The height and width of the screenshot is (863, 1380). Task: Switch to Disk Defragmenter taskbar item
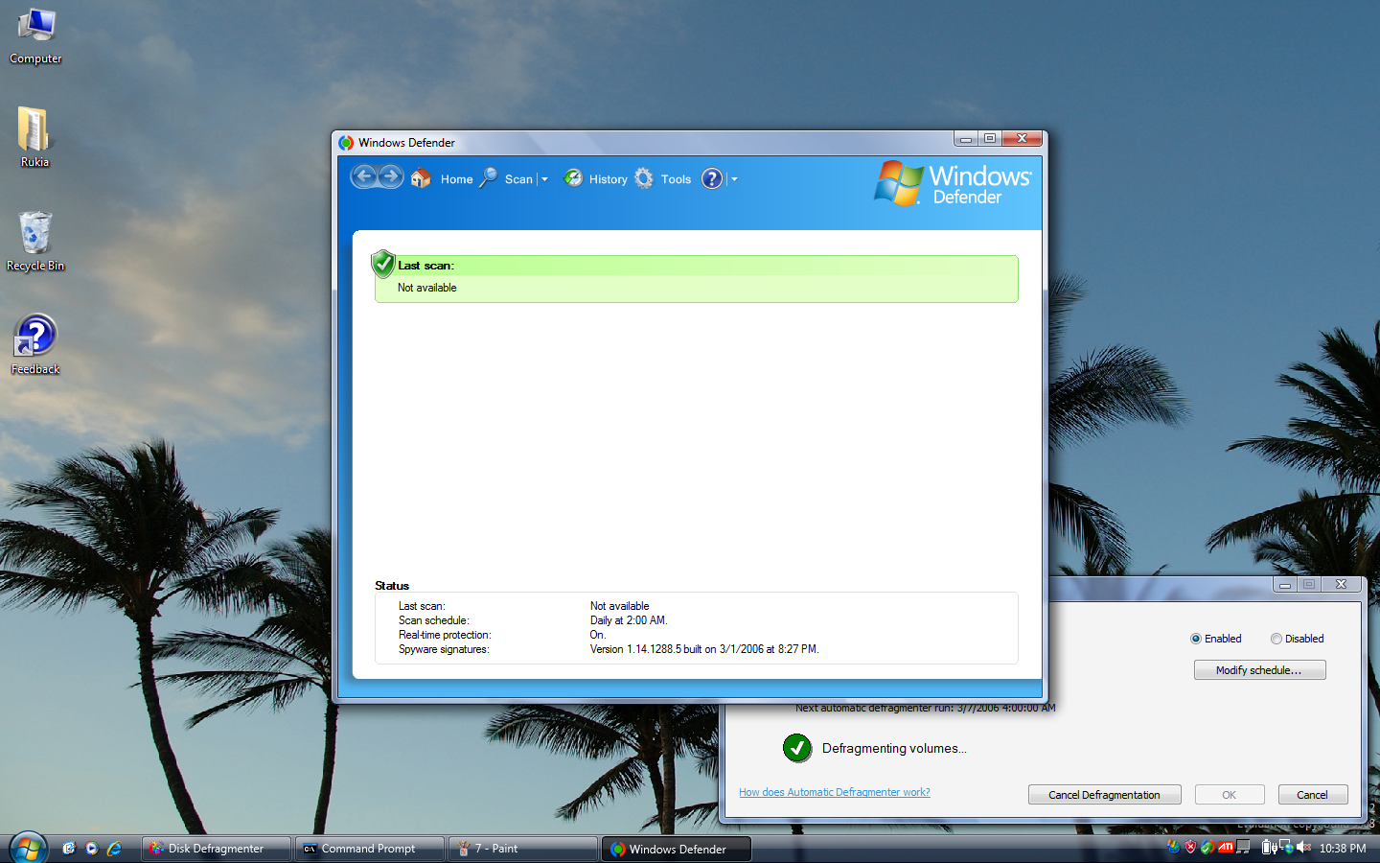tap(216, 849)
